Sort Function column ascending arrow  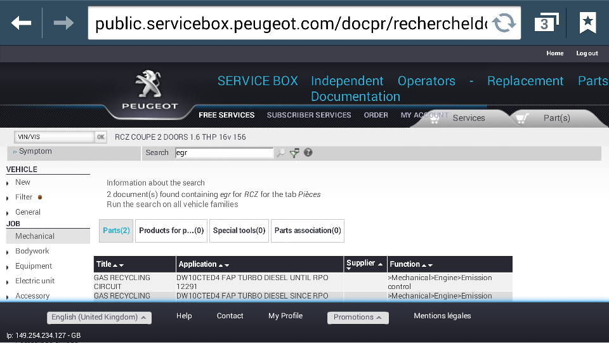424,266
